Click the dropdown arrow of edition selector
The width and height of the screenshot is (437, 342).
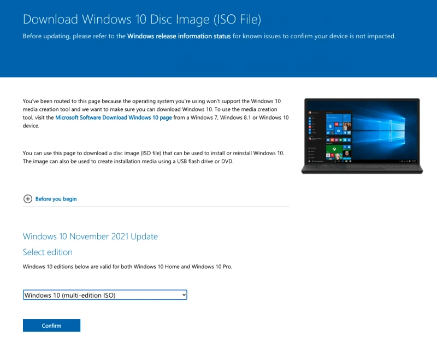[x=184, y=295]
